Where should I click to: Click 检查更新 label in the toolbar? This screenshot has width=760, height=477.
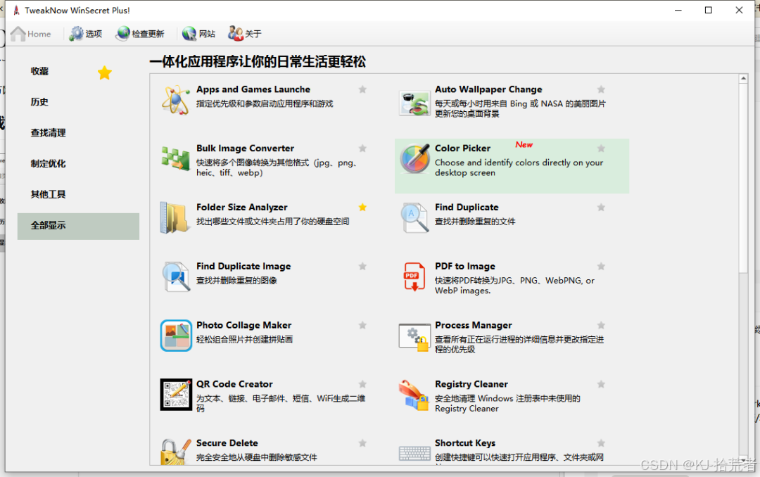(148, 34)
